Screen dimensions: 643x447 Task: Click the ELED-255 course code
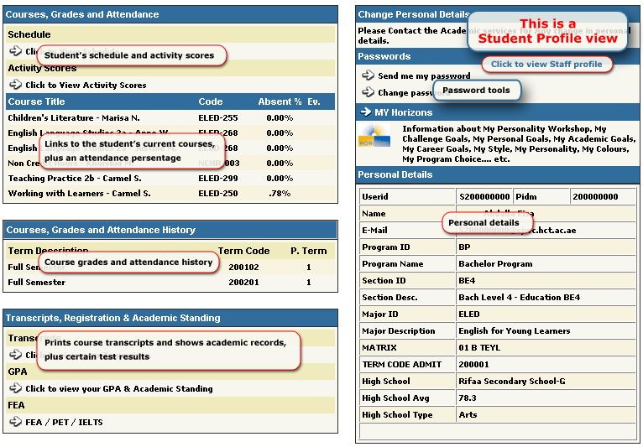[x=218, y=118]
